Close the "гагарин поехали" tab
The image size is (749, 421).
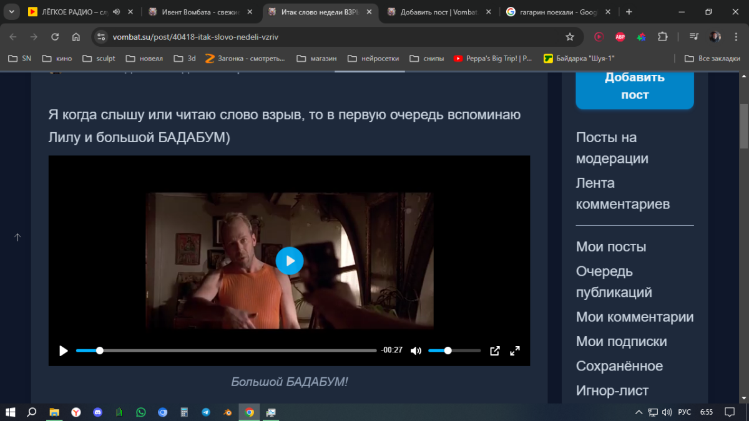[x=609, y=12]
